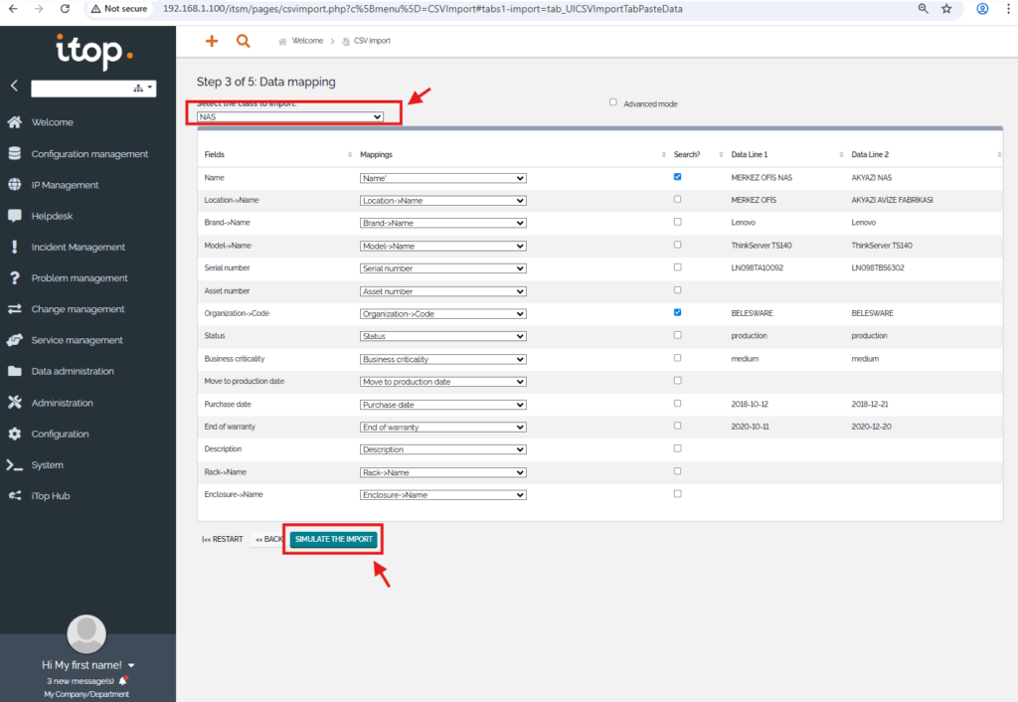This screenshot has height=702, width=1018.
Task: Open the Location->Name mapping dropdown
Action: coord(442,201)
